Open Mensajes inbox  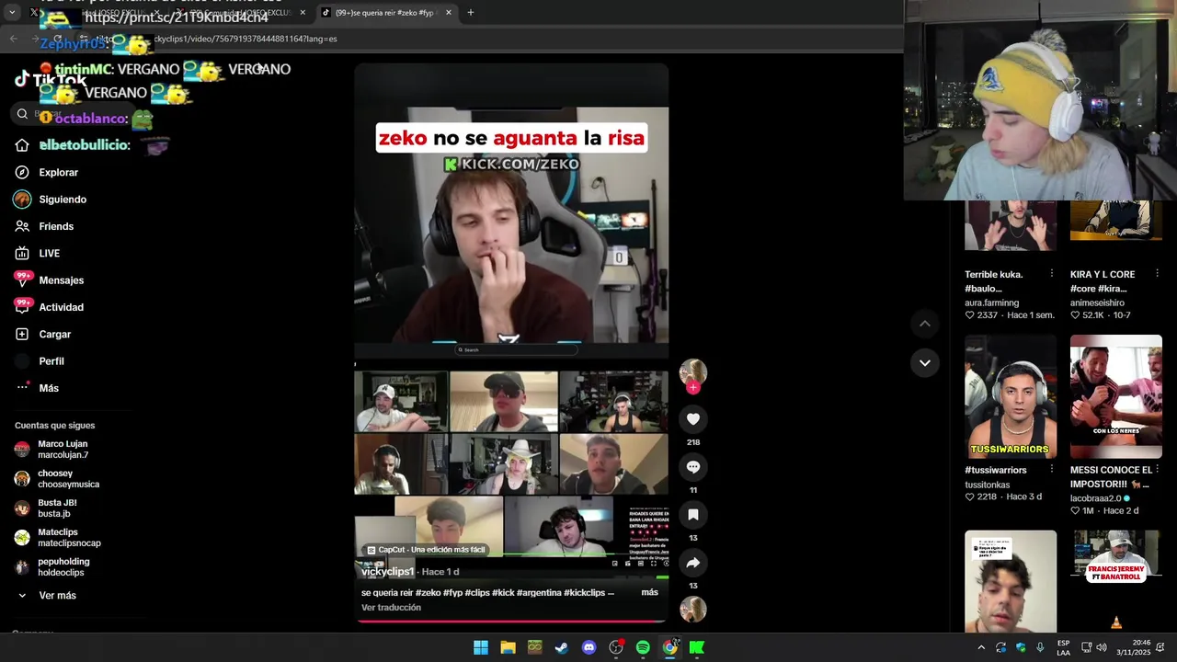tap(61, 280)
